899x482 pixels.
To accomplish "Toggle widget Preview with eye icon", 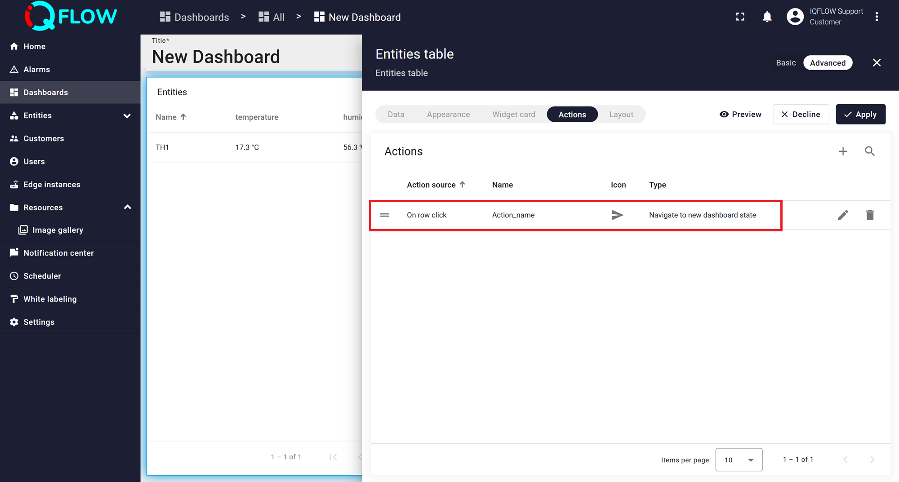I will [740, 115].
